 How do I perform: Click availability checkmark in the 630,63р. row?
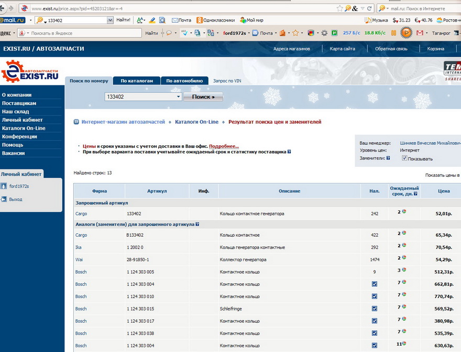(374, 346)
